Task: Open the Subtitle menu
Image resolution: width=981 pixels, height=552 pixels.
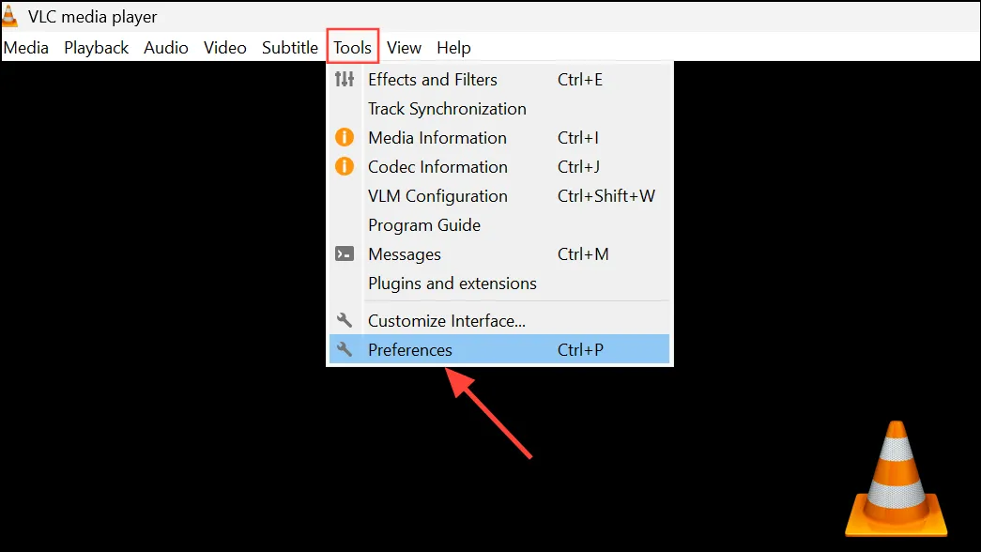Action: 290,48
